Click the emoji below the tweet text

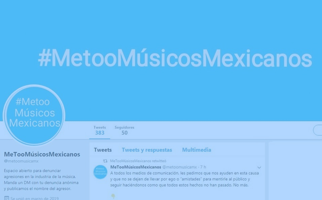point(113,197)
